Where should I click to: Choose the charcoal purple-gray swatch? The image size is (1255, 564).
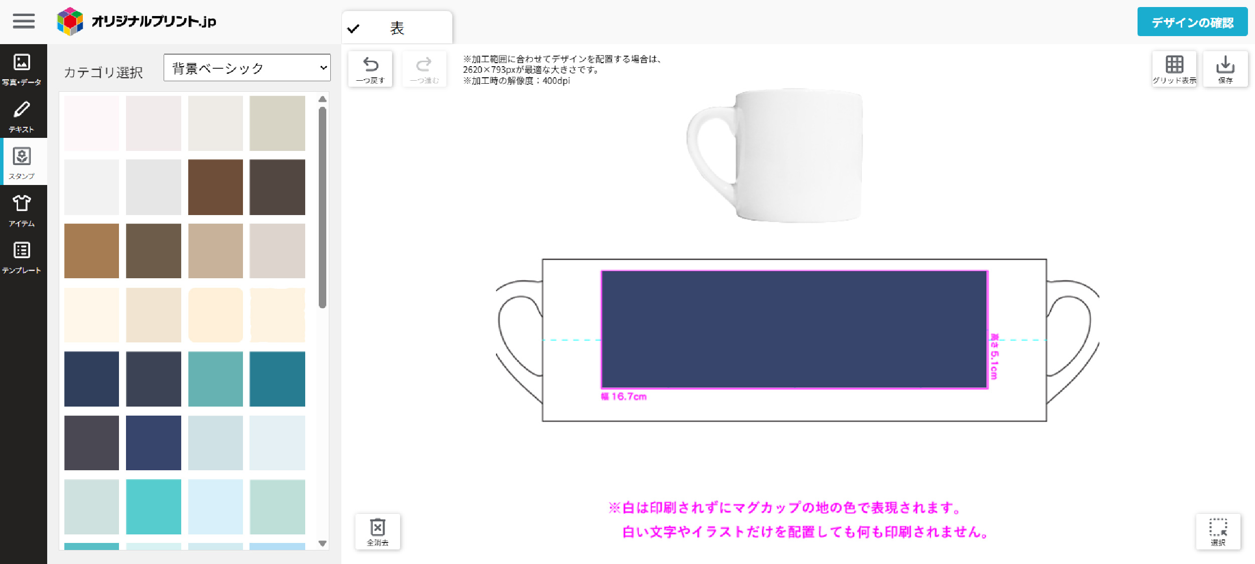[91, 443]
